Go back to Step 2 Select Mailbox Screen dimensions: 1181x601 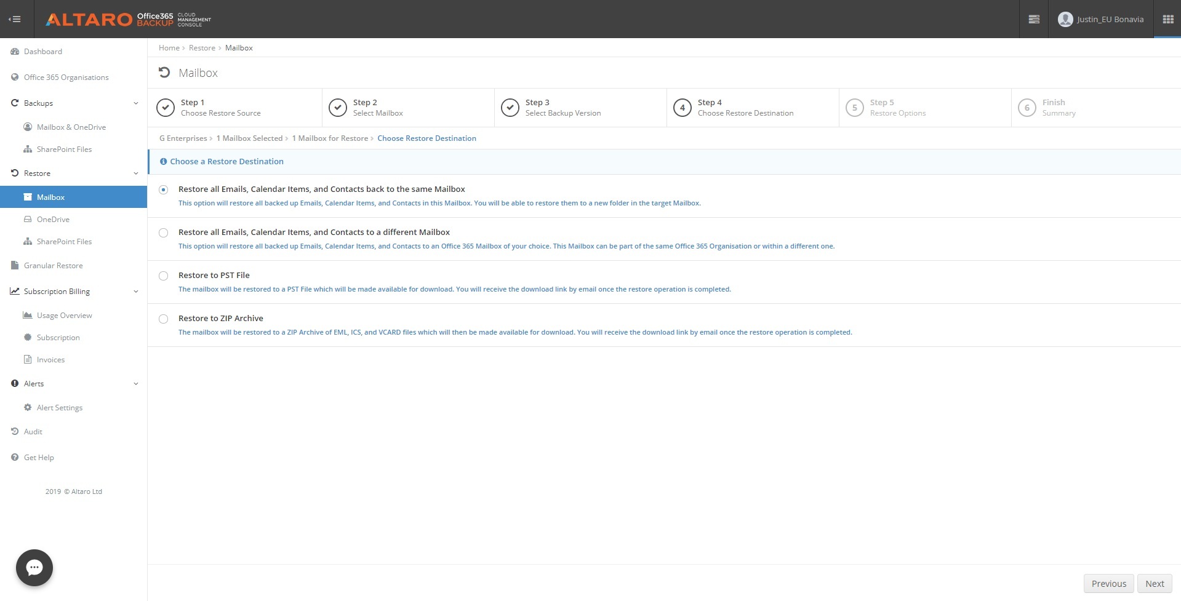pyautogui.click(x=377, y=108)
